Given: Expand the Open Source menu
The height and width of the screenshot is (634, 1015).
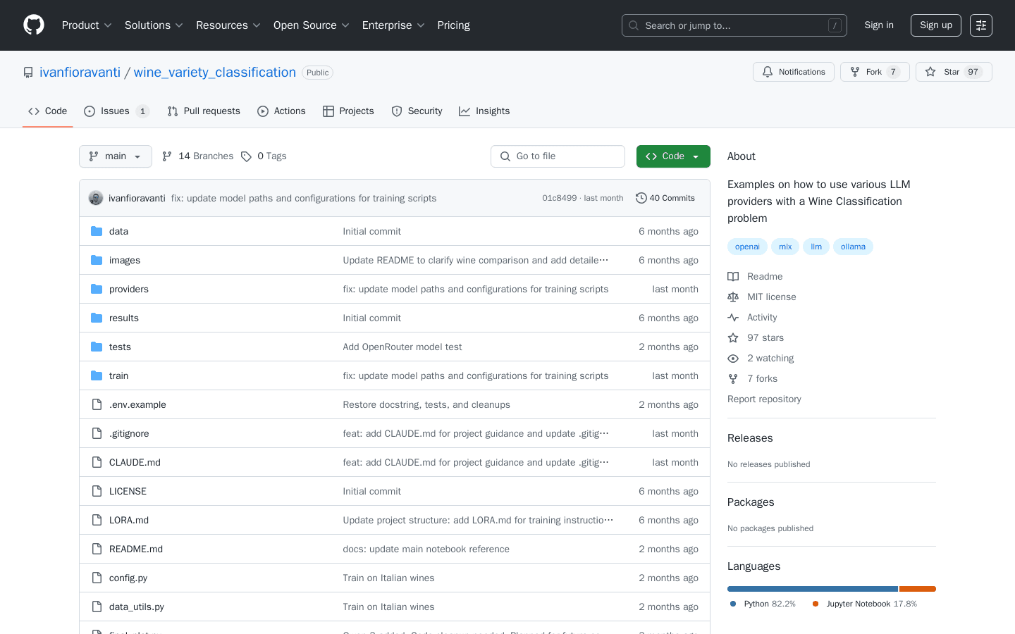Looking at the screenshot, I should pos(311,25).
